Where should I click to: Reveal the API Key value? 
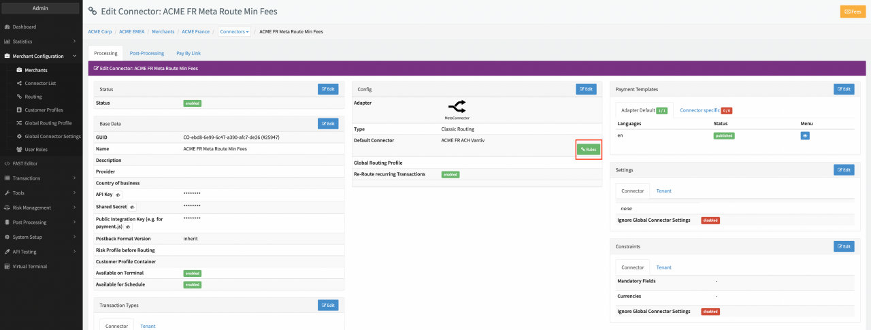click(118, 195)
